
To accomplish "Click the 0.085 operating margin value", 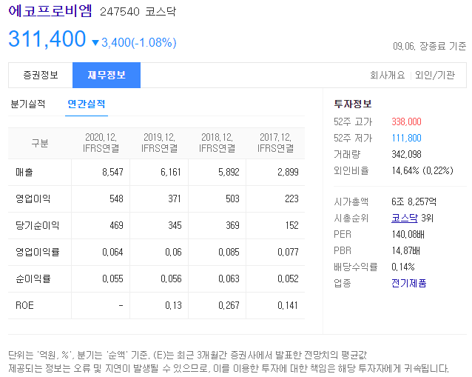I will click(x=229, y=252).
